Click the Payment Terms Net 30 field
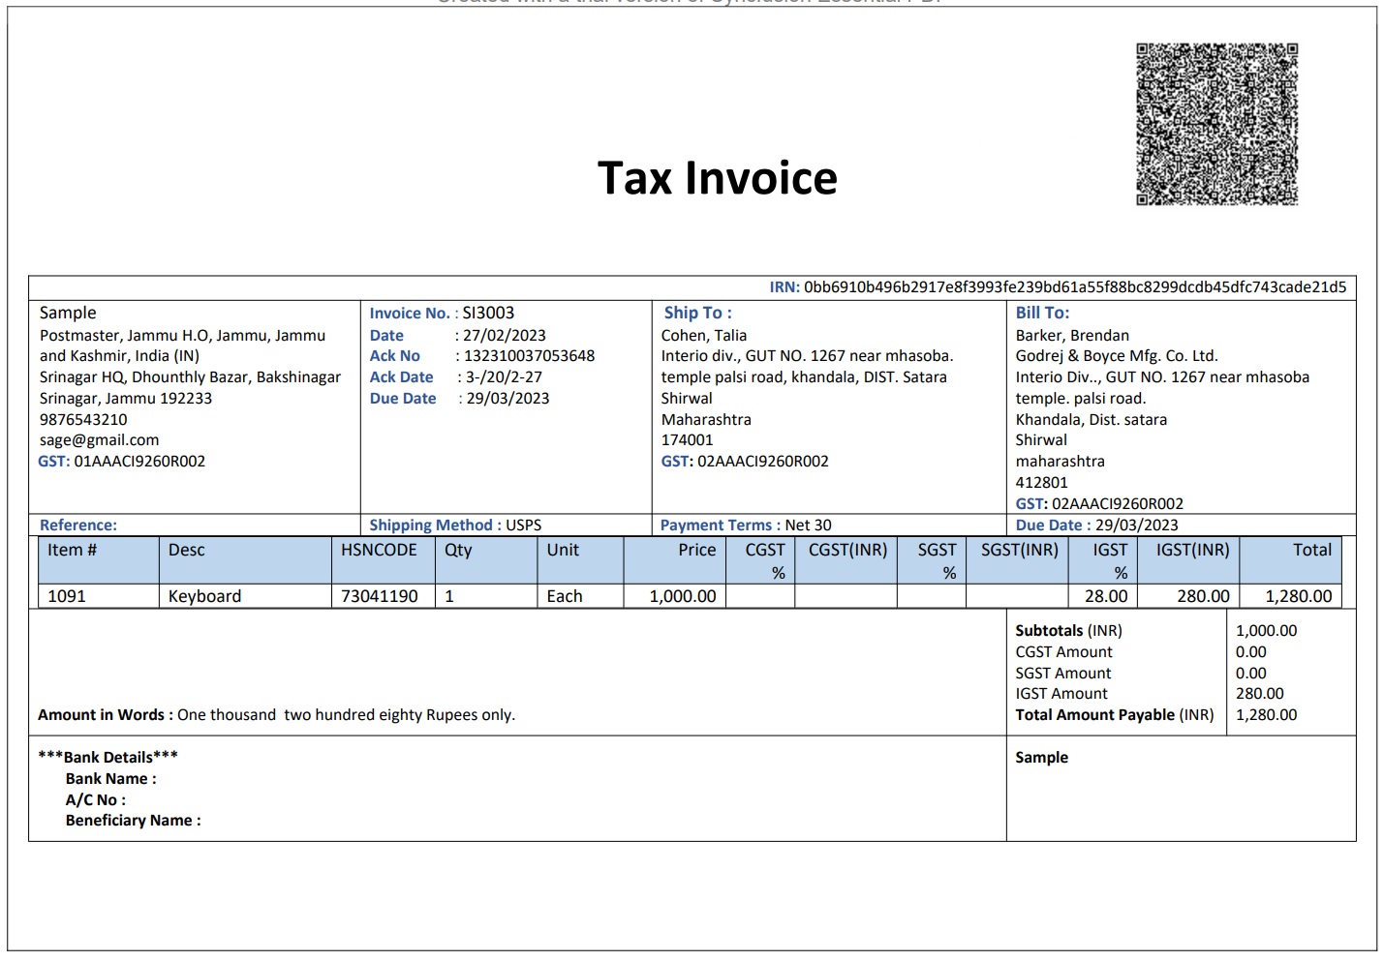 (745, 526)
